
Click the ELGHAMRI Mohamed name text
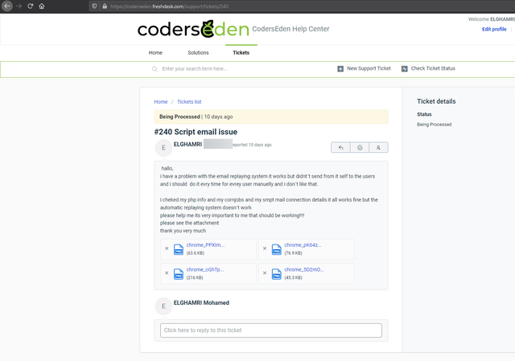click(201, 302)
